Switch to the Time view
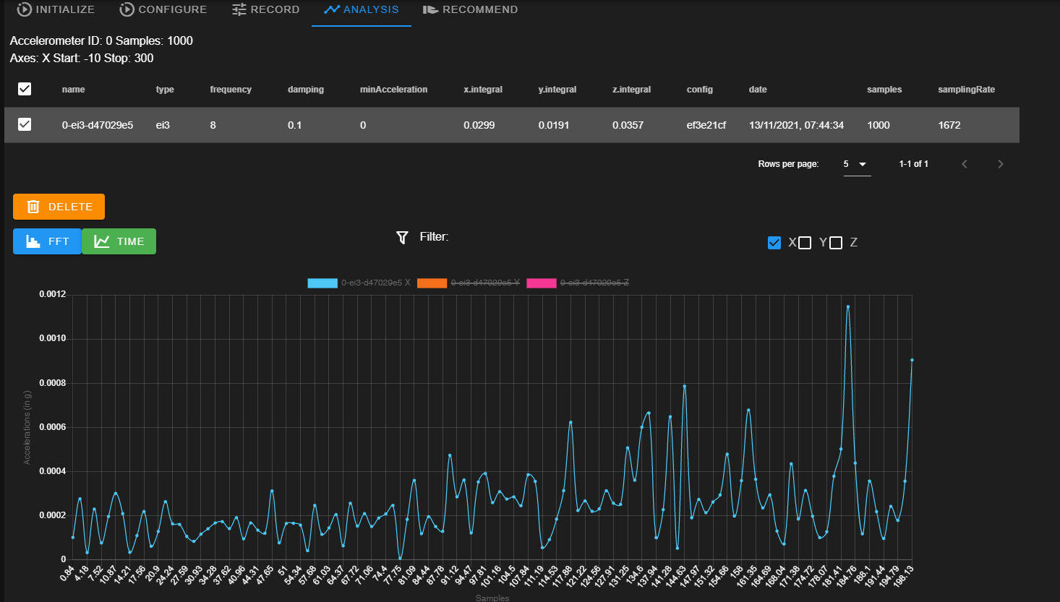Screen dimensions: 1060x602 tap(119, 241)
